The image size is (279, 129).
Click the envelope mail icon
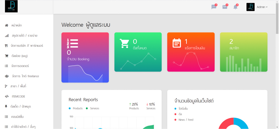225,7
